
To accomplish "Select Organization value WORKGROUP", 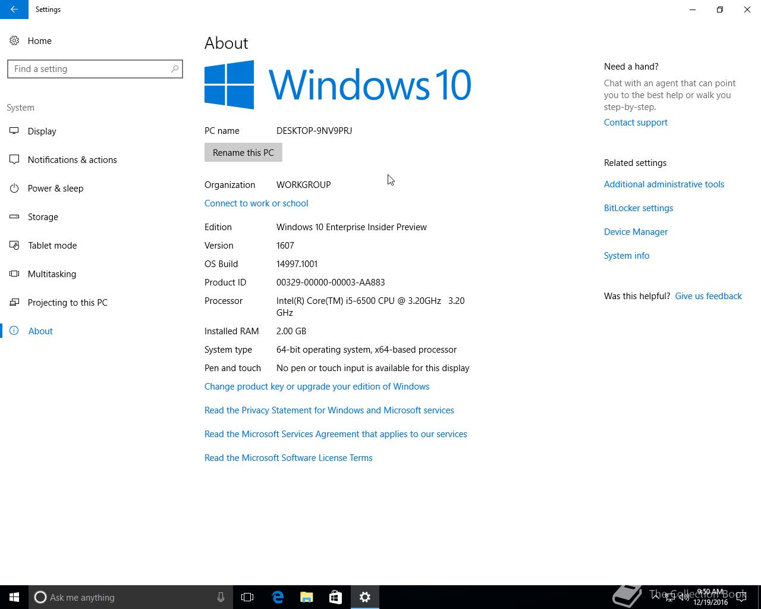I will click(303, 185).
